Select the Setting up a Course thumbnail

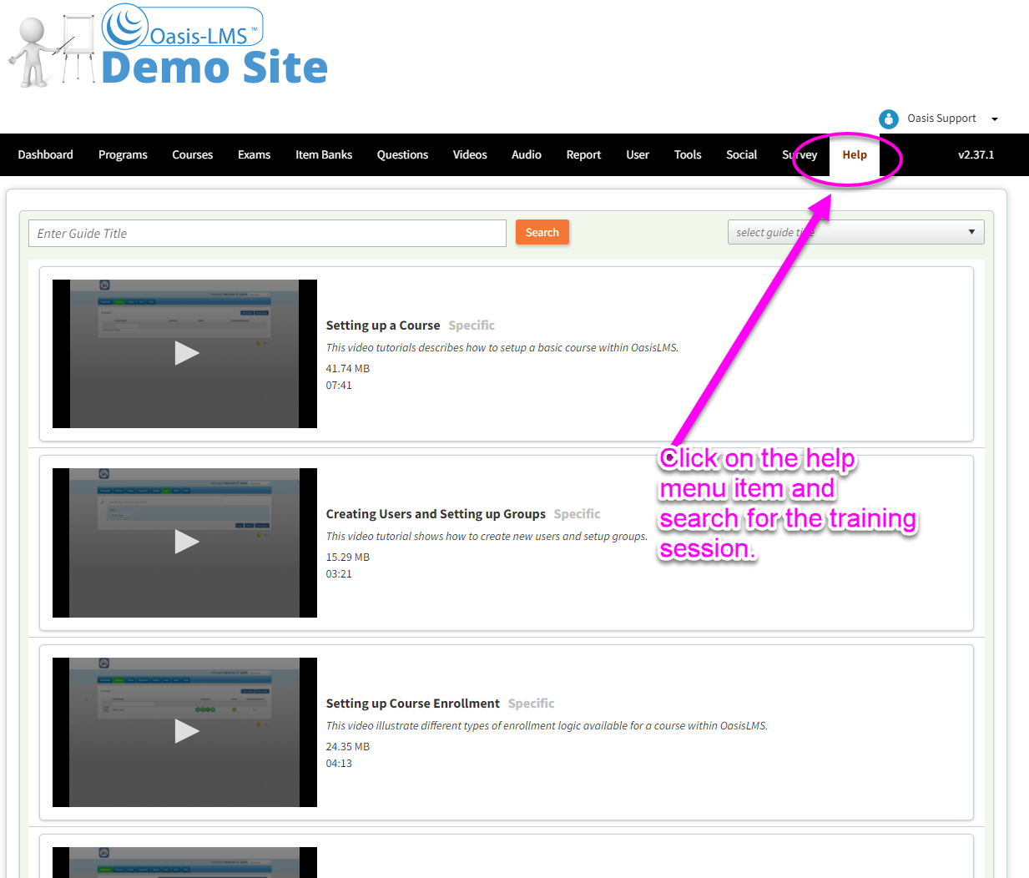185,354
